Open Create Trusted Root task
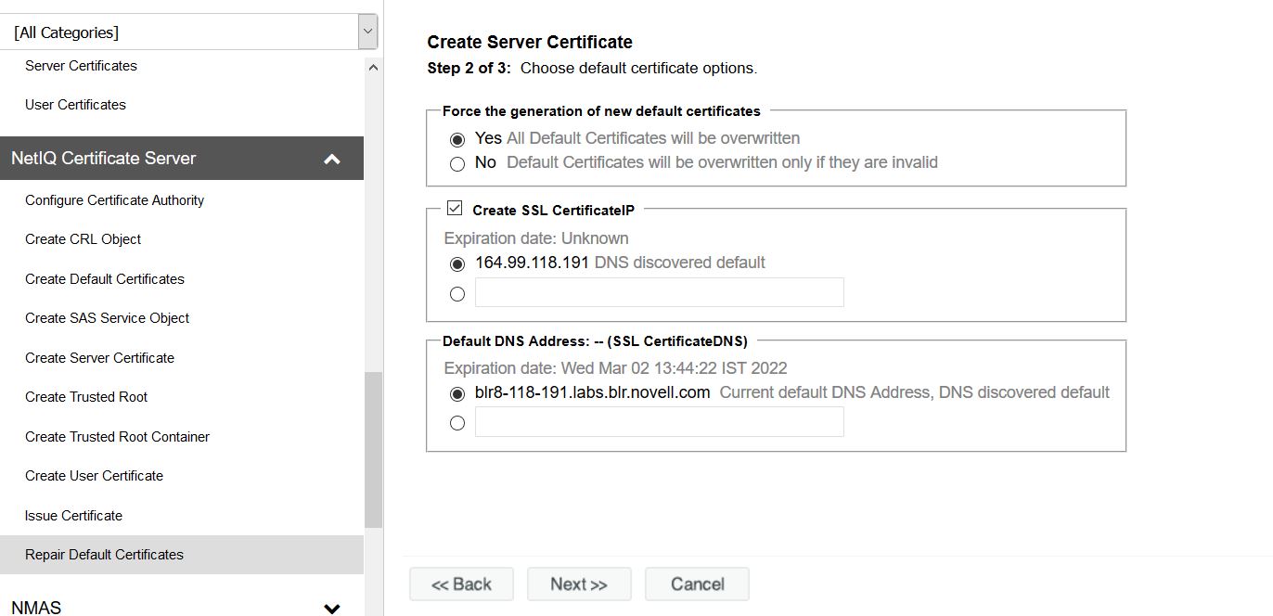The width and height of the screenshot is (1273, 616). coord(86,397)
